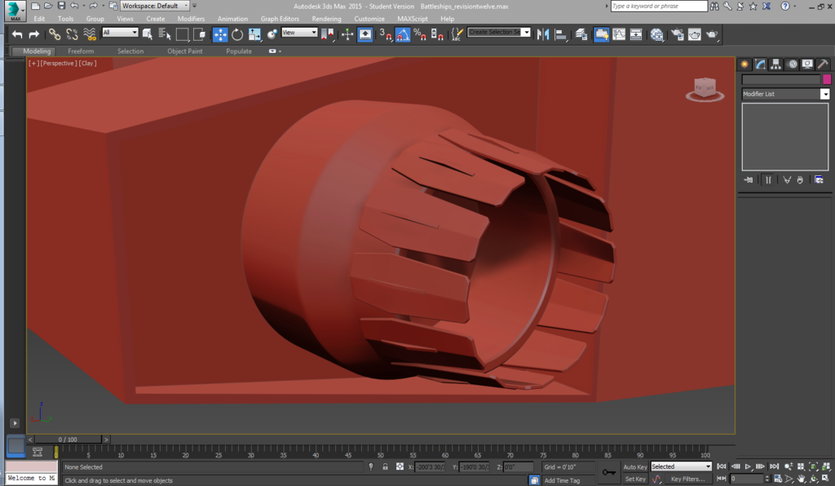Click the Select by Name icon

coord(165,34)
